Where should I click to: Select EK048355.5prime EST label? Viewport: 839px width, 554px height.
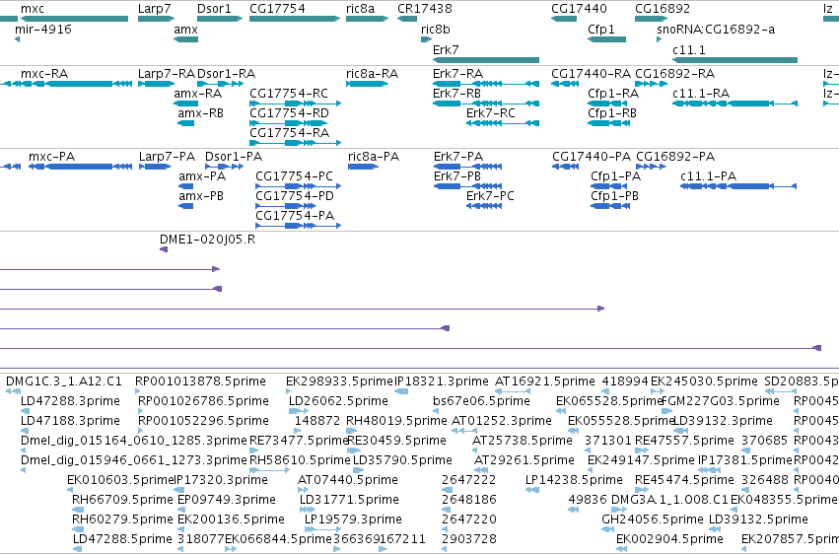[x=784, y=500]
